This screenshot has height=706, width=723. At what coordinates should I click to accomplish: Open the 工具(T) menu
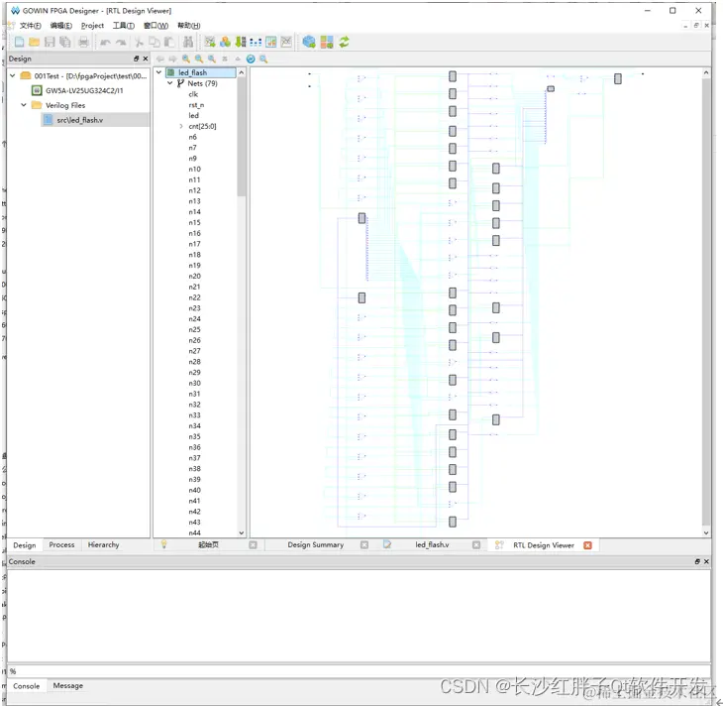pos(124,26)
